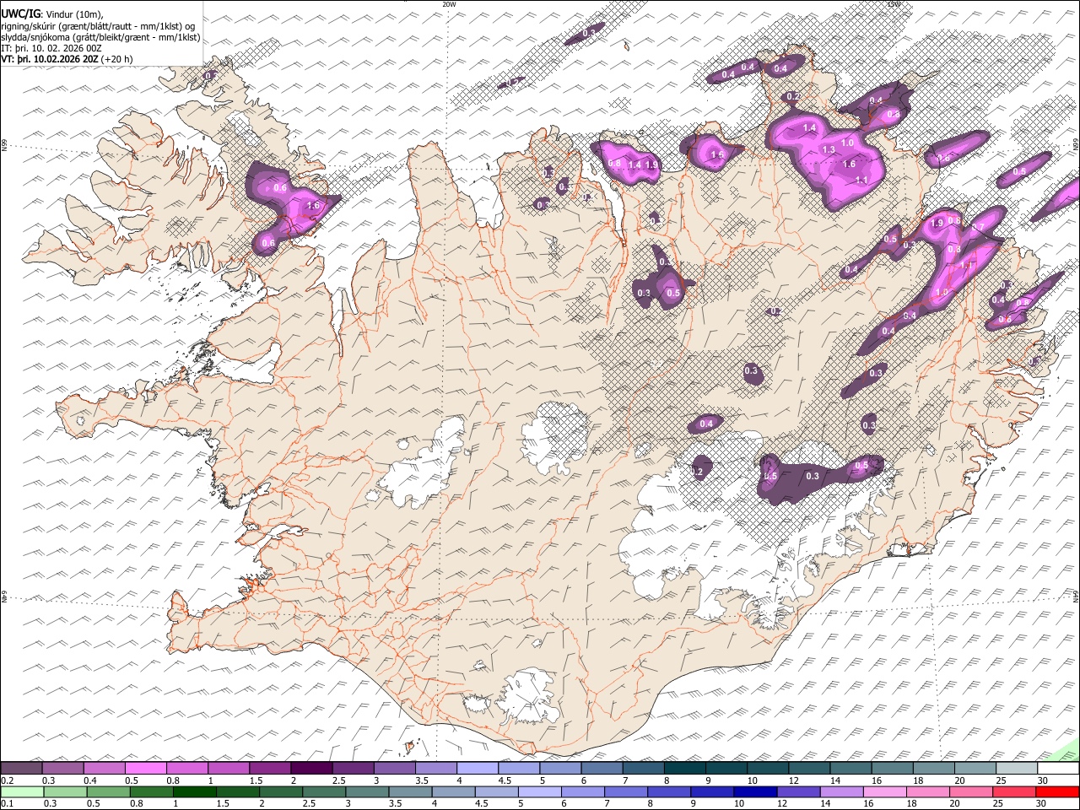Screen dimensions: 1080x810
Task: Click the 'UWC/IG: Vindur (10m),' title line
Action: (52, 14)
